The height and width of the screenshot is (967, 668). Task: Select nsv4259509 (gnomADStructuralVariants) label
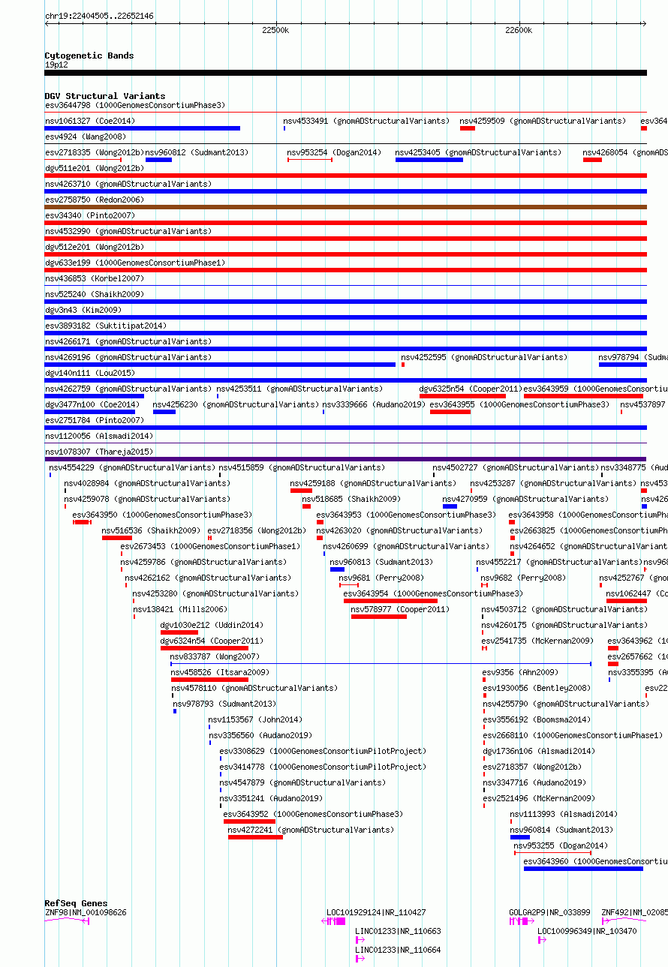tap(543, 121)
